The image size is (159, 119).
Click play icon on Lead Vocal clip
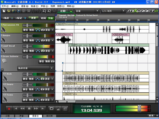pyautogui.click(x=70, y=45)
